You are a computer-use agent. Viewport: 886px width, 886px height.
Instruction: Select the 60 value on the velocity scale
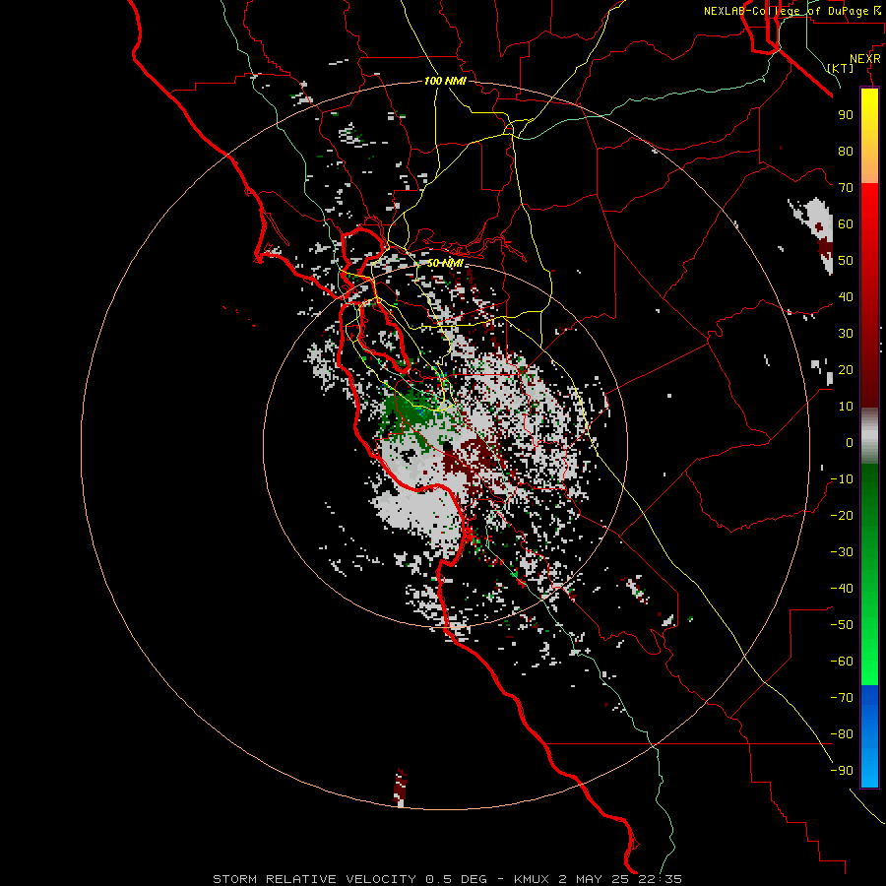pyautogui.click(x=846, y=223)
